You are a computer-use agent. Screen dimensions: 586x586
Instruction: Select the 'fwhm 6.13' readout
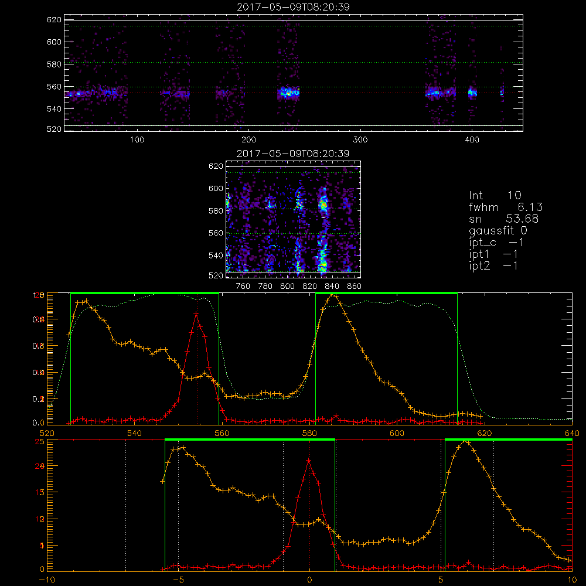coord(506,207)
